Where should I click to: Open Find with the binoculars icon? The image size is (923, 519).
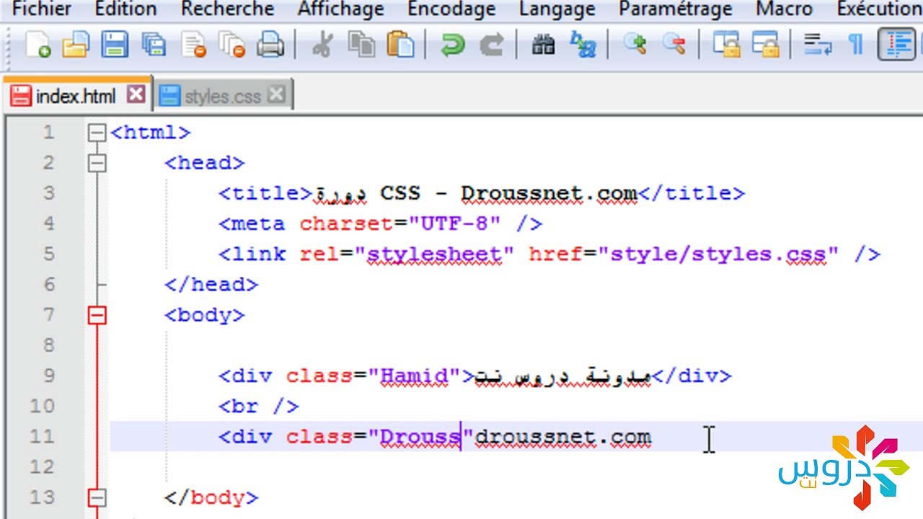pos(544,45)
